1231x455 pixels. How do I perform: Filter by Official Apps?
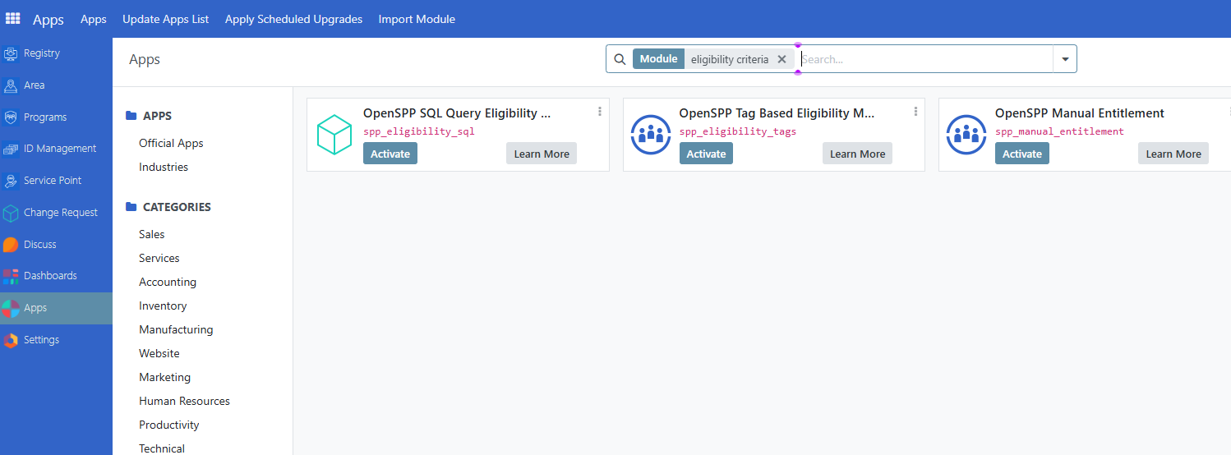171,143
